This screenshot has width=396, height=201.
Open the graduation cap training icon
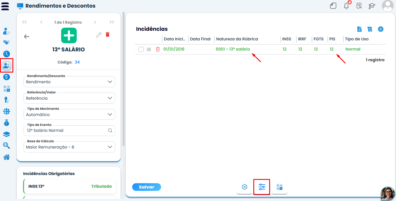pos(372,6)
